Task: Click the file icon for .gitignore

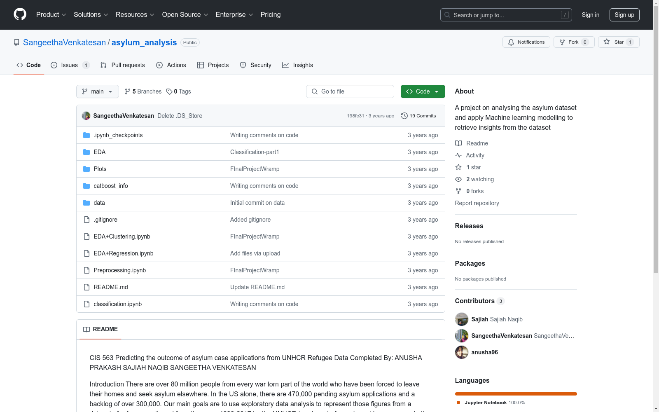Action: click(x=86, y=220)
